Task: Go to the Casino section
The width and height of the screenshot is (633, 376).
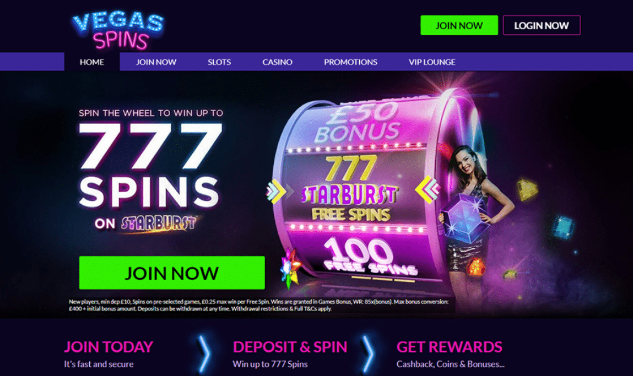Action: tap(277, 62)
